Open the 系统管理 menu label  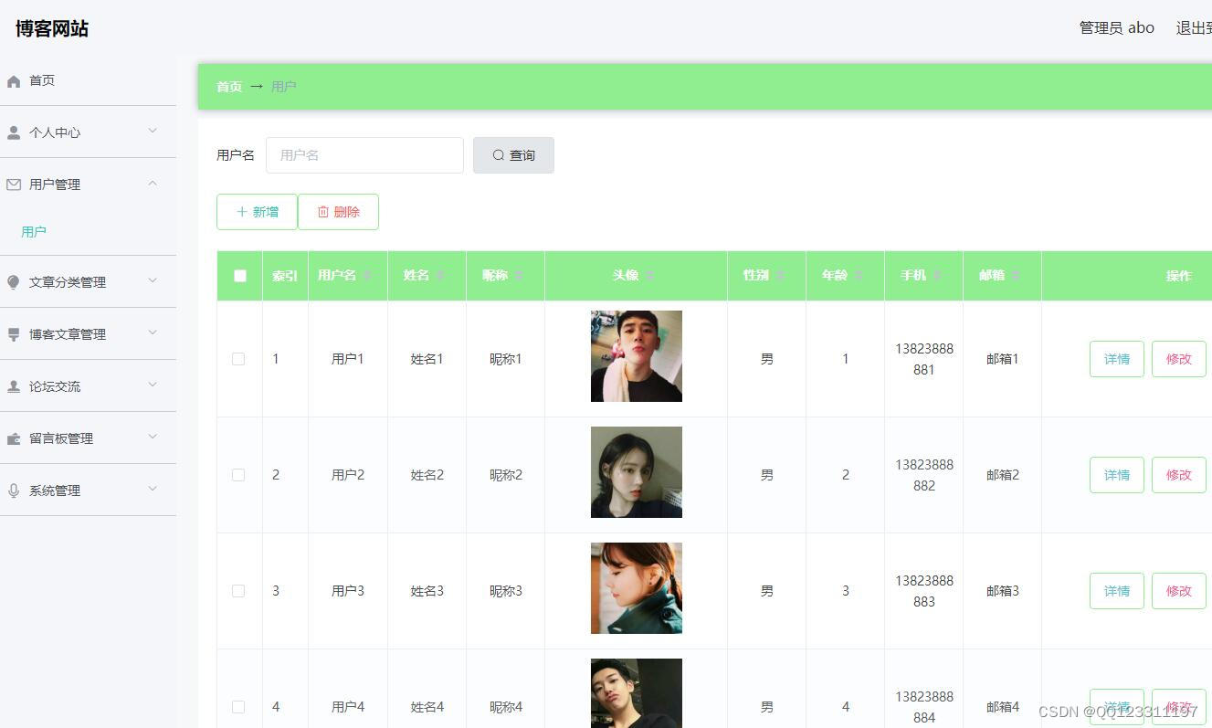coord(55,491)
